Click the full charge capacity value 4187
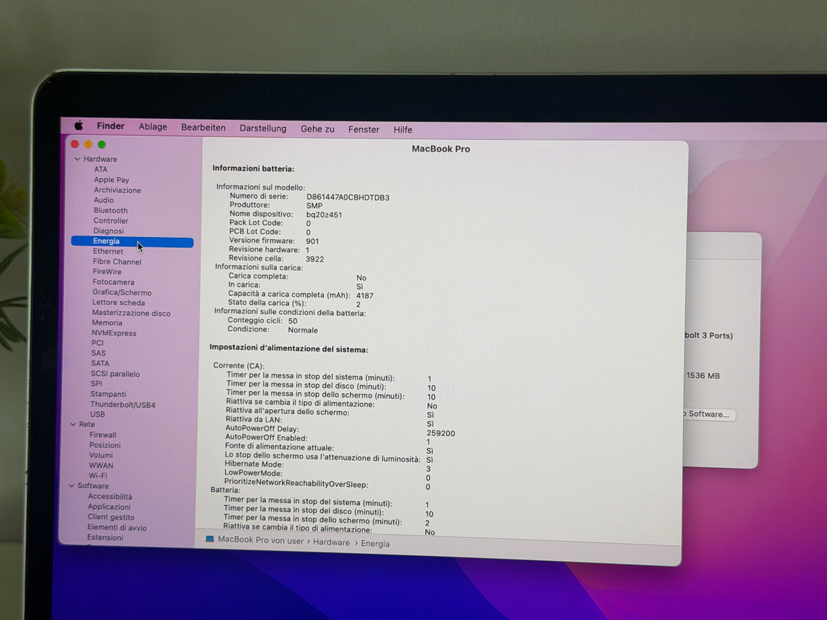Image resolution: width=827 pixels, height=620 pixels. pos(365,296)
